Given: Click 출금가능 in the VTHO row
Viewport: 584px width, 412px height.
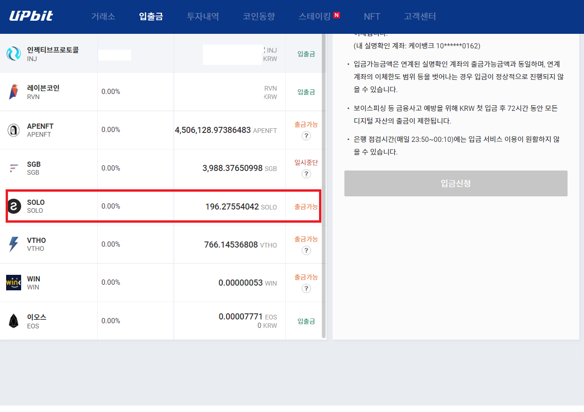Looking at the screenshot, I should (x=306, y=239).
